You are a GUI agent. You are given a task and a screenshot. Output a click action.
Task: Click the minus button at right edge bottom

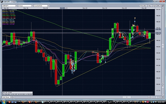tap(163, 94)
